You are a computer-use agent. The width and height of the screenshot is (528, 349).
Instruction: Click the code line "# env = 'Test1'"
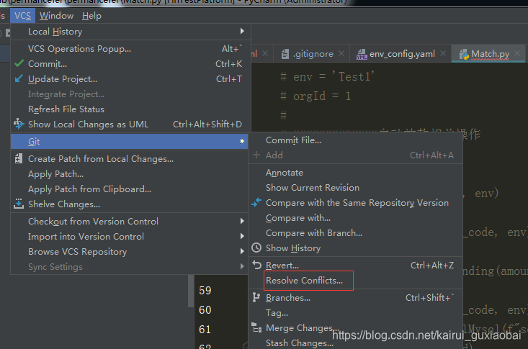pyautogui.click(x=327, y=77)
